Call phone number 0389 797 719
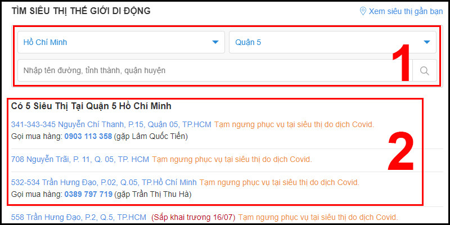Screen dimensions: 450x225 click(x=88, y=194)
